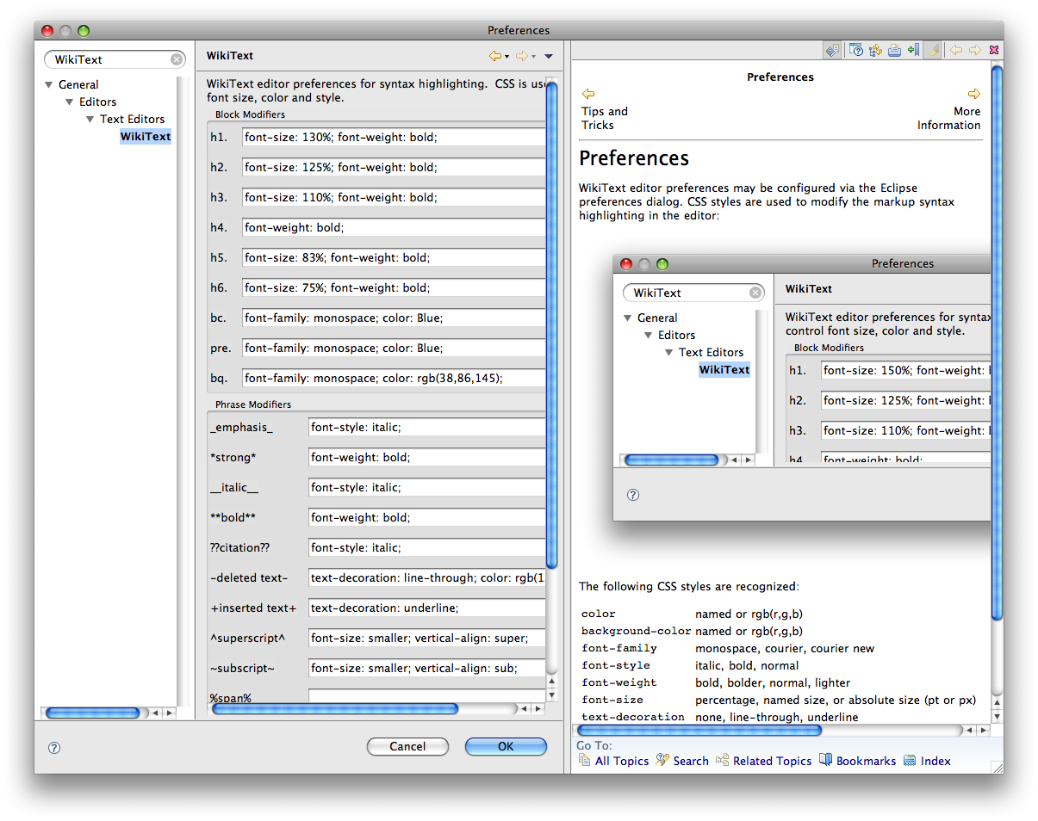
Task: Open the preference page view menu triangle
Action: [549, 57]
